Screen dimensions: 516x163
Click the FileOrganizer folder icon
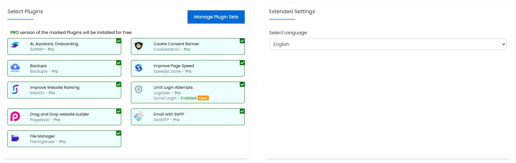point(15,138)
